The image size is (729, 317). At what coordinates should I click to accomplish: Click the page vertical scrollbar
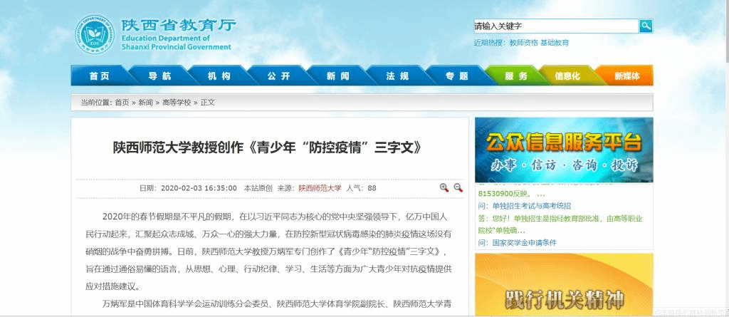(727, 158)
